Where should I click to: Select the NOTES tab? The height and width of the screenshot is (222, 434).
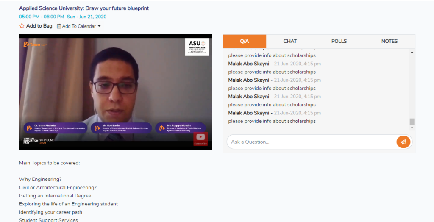pos(389,41)
